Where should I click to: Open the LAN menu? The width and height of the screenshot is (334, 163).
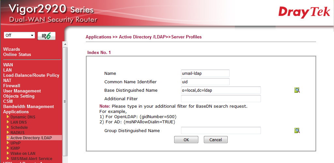click(8, 70)
